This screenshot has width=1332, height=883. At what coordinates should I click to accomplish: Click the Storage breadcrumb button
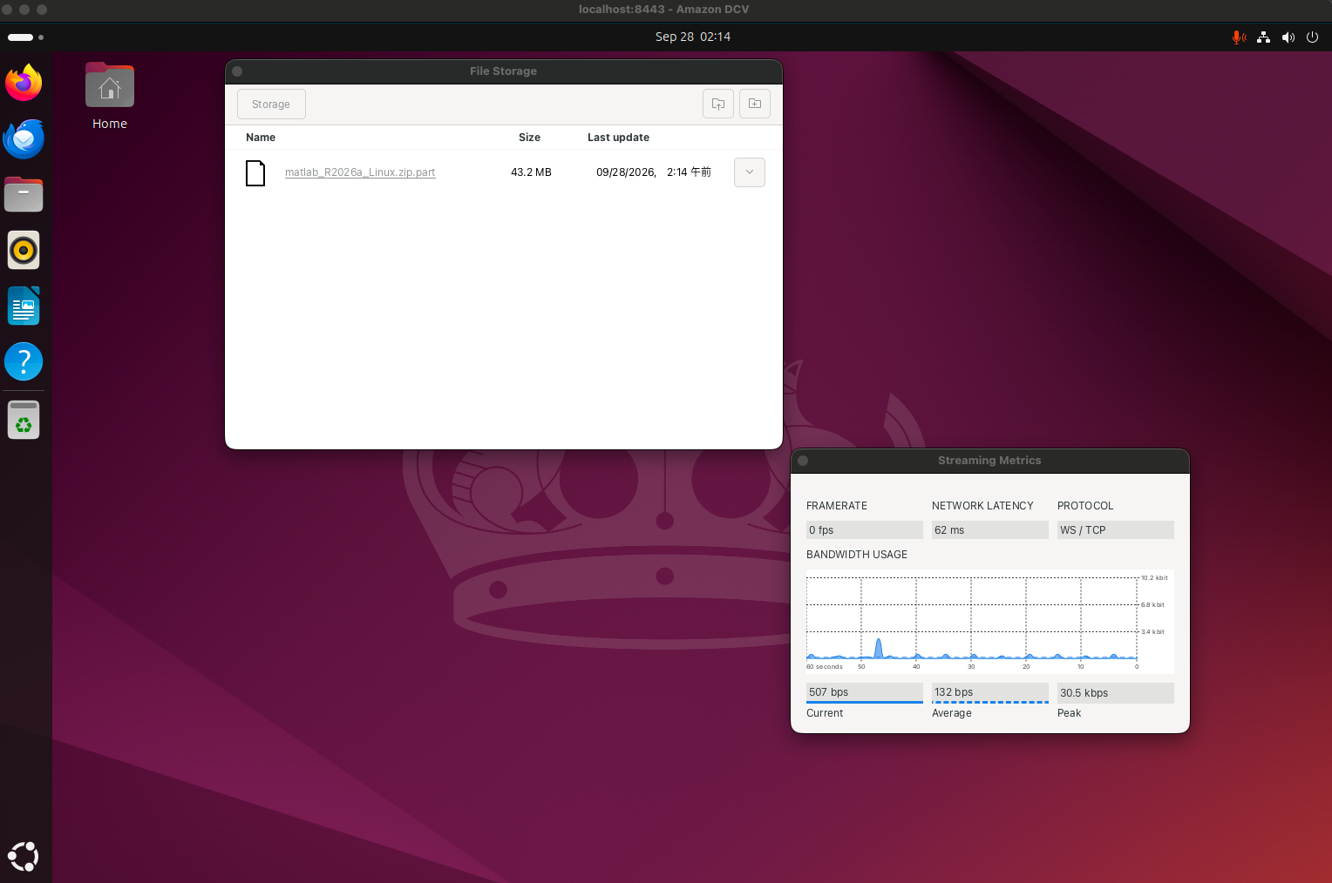tap(271, 104)
